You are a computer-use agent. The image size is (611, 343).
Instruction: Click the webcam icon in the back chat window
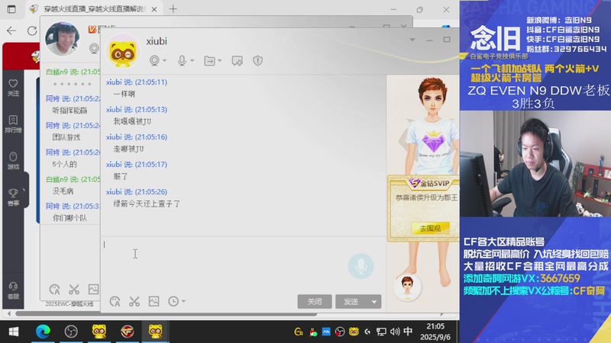pos(94,49)
